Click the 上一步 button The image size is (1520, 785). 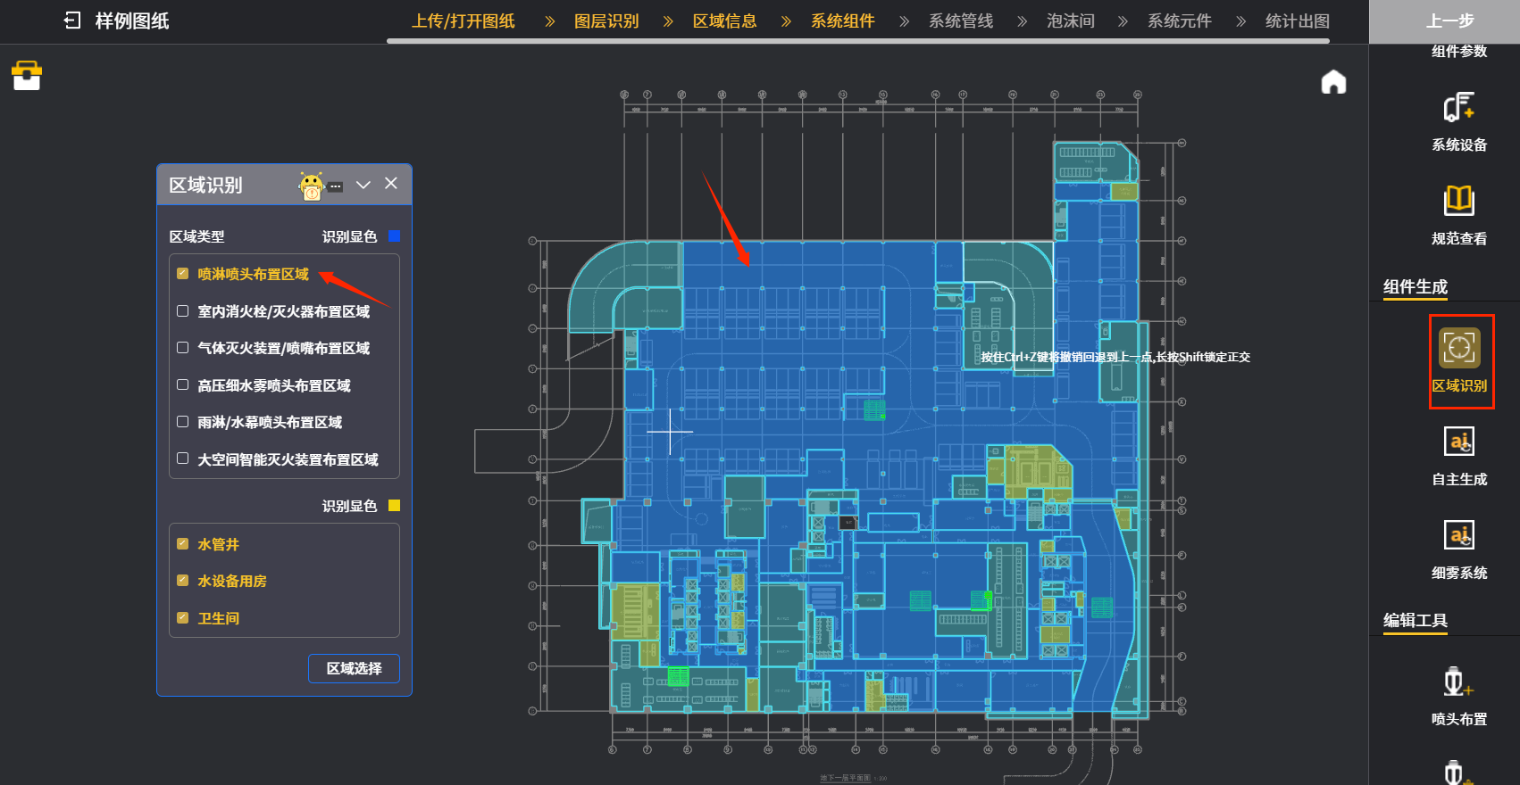pos(1449,21)
